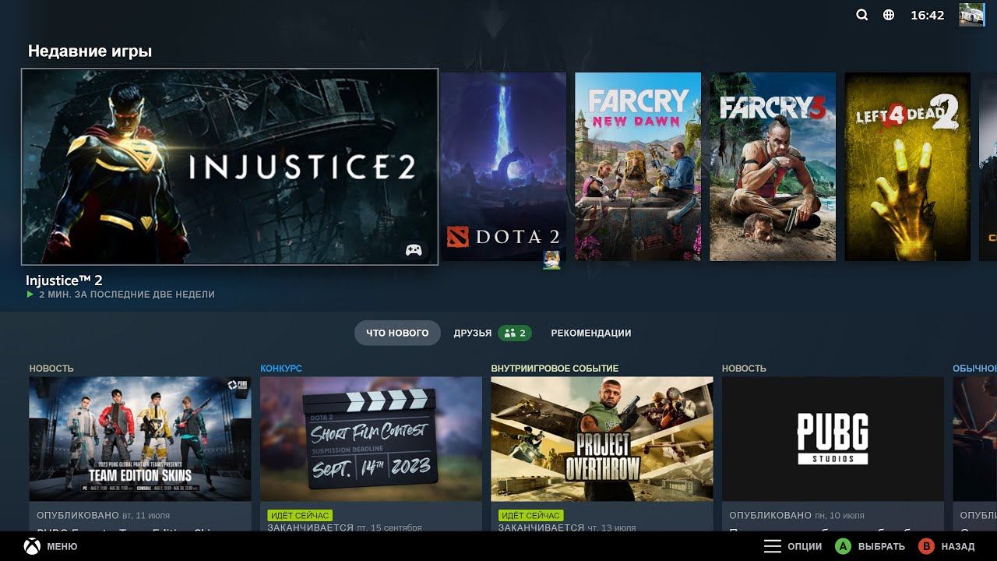
Task: Click the 2 МИН. playtime text
Action: coord(127,295)
